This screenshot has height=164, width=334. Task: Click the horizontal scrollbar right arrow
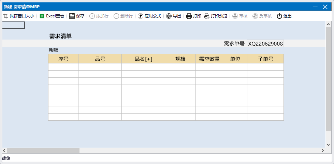[322, 150]
